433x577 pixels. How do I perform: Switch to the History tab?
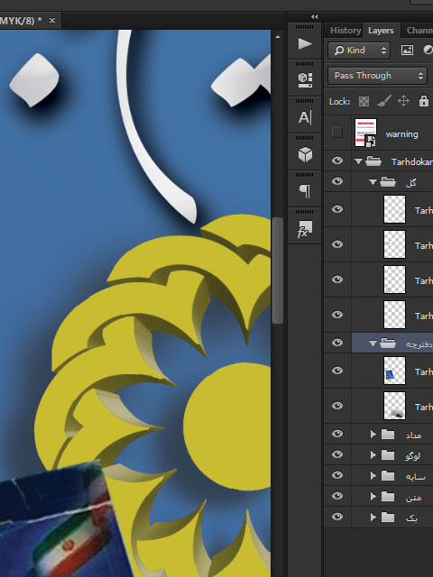coord(345,31)
